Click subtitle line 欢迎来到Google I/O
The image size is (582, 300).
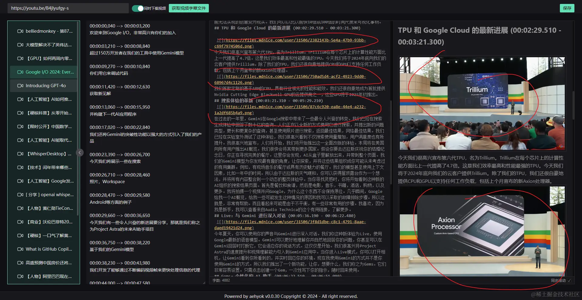click(133, 33)
